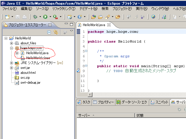
Task: Open the Run dropdown arrow
Action: click(x=50, y=17)
